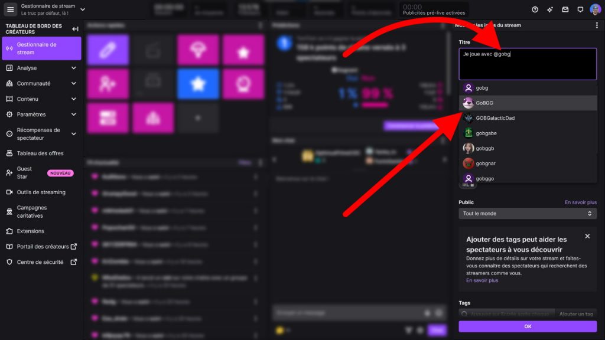Select the pencil quick action to edit stream info

pyautogui.click(x=108, y=50)
